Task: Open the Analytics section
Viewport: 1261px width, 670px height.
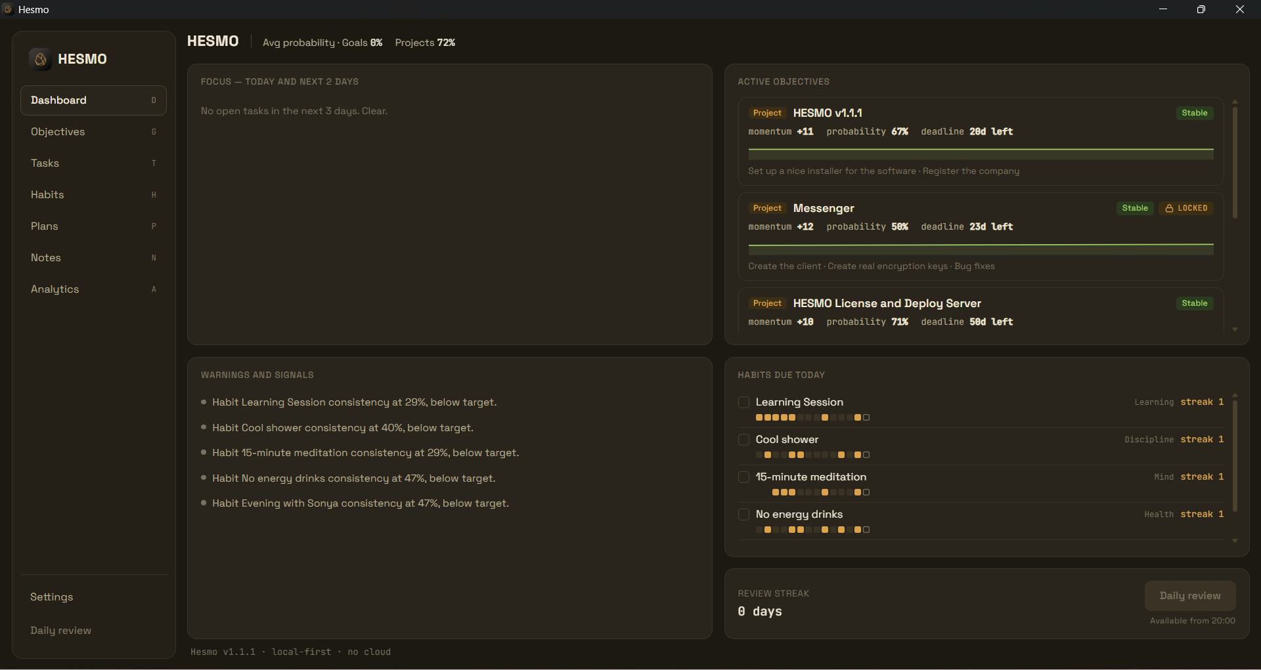Action: pos(93,289)
